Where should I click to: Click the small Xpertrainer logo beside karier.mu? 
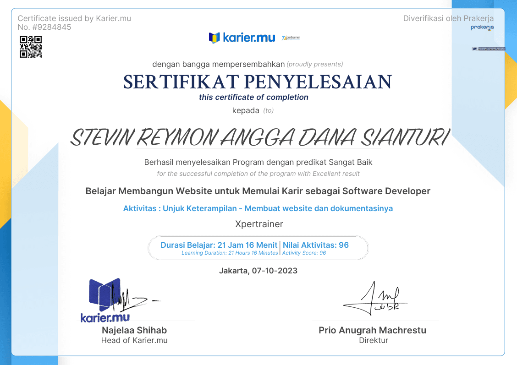(x=291, y=38)
